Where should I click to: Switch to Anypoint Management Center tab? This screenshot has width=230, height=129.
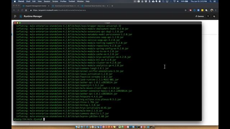36,6
